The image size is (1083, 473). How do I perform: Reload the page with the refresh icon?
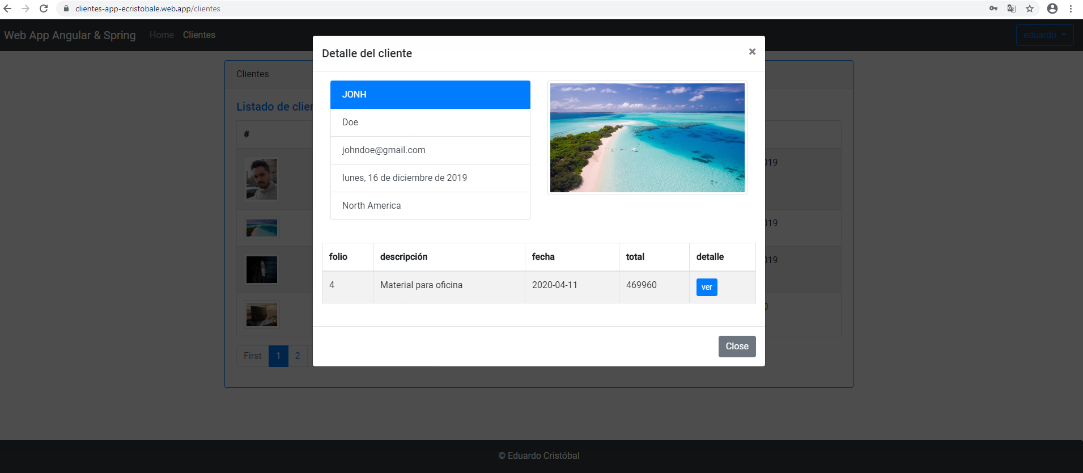pos(44,9)
